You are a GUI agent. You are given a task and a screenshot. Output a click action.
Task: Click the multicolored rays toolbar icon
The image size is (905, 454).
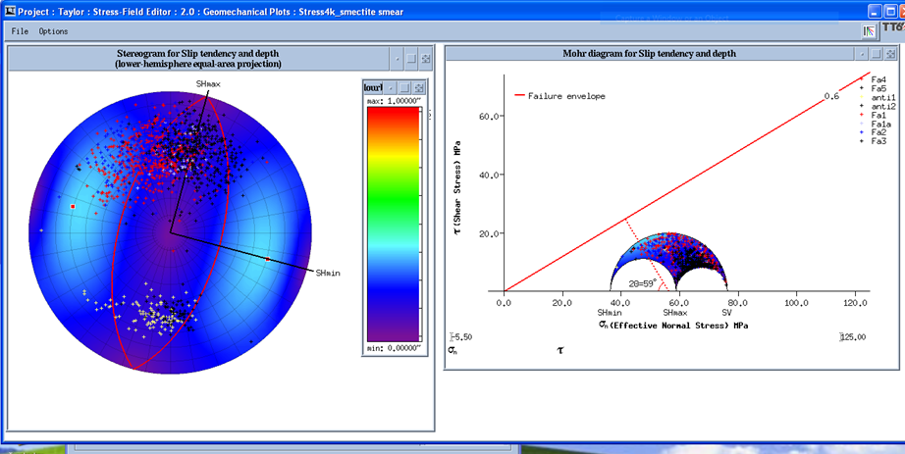point(869,31)
